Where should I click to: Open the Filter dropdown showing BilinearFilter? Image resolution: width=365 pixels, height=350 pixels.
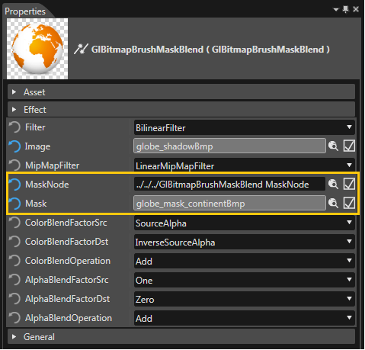pyautogui.click(x=245, y=127)
